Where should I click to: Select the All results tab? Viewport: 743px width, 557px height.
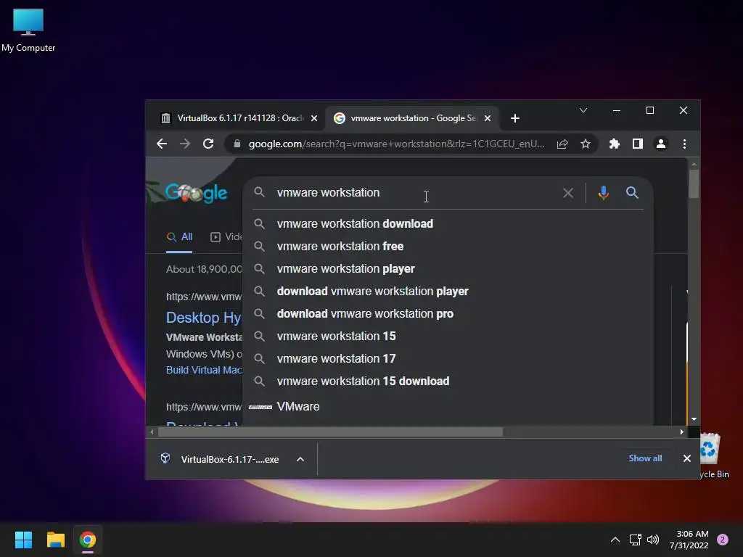coord(180,237)
